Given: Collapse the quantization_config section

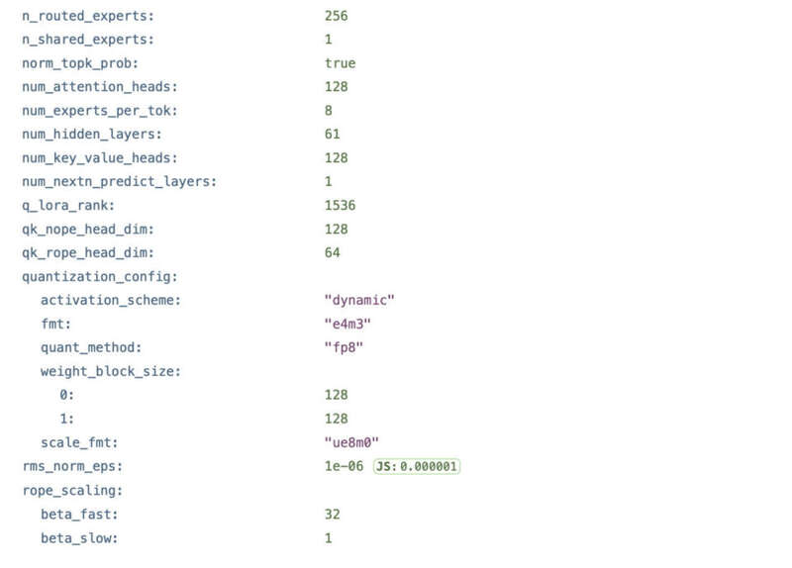Looking at the screenshot, I should click(x=99, y=277).
